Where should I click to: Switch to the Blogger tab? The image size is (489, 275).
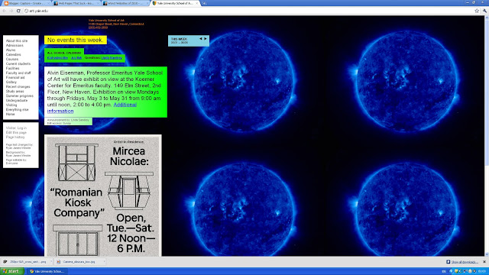point(26,3)
